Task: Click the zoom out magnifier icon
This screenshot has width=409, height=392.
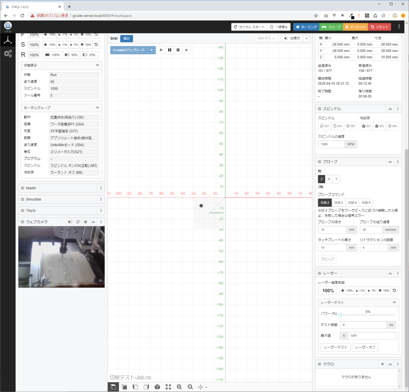Action: click(x=190, y=387)
